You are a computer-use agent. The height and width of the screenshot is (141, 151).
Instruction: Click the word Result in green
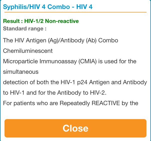click(11, 21)
